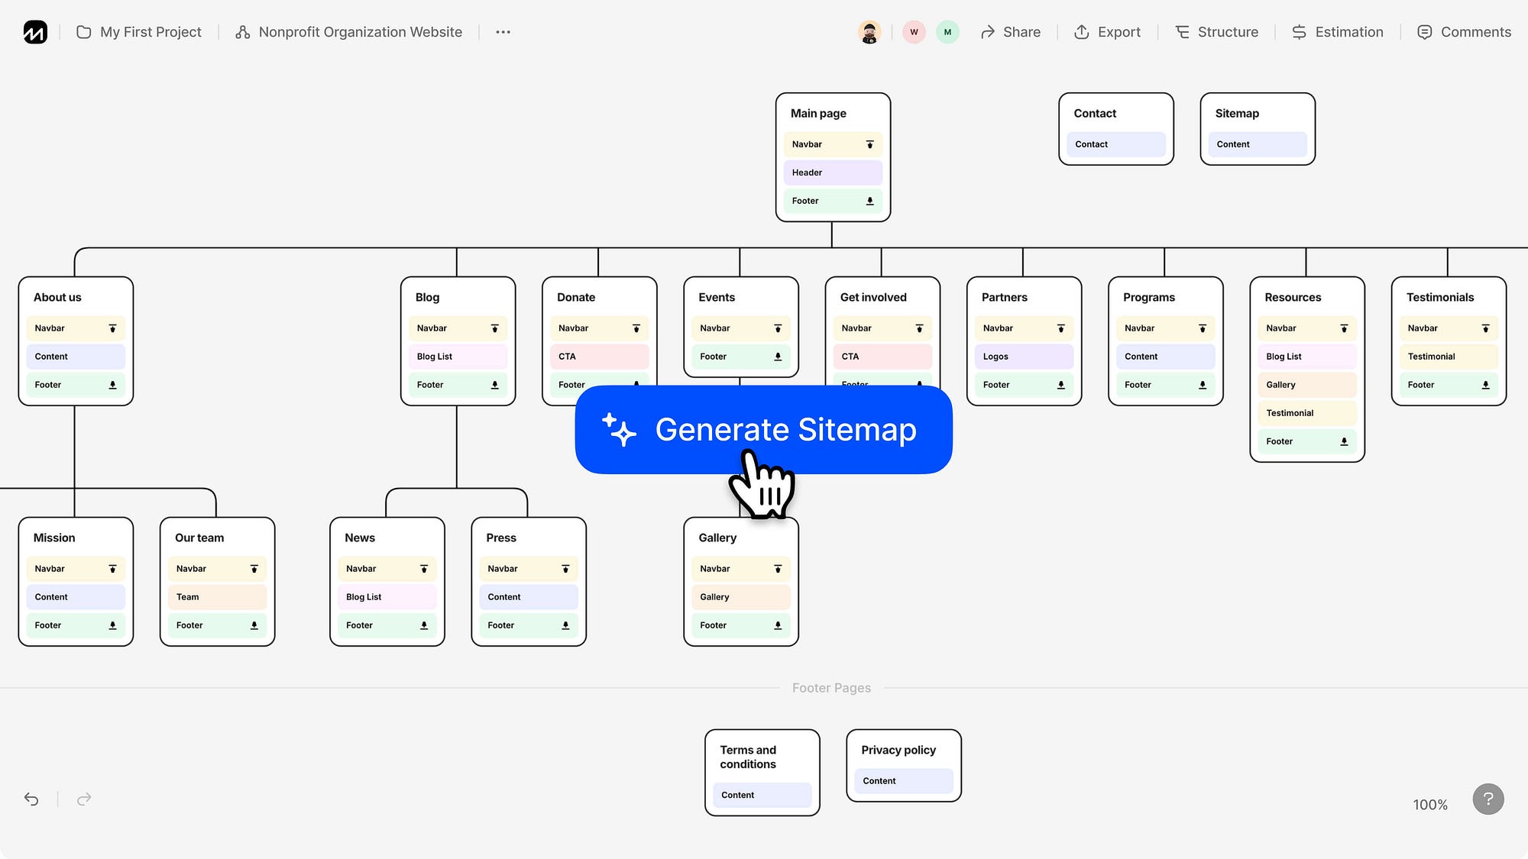Click the Export button
1528x859 pixels.
coord(1107,32)
